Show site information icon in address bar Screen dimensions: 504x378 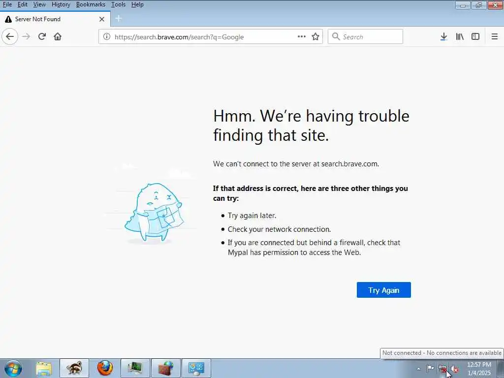107,36
